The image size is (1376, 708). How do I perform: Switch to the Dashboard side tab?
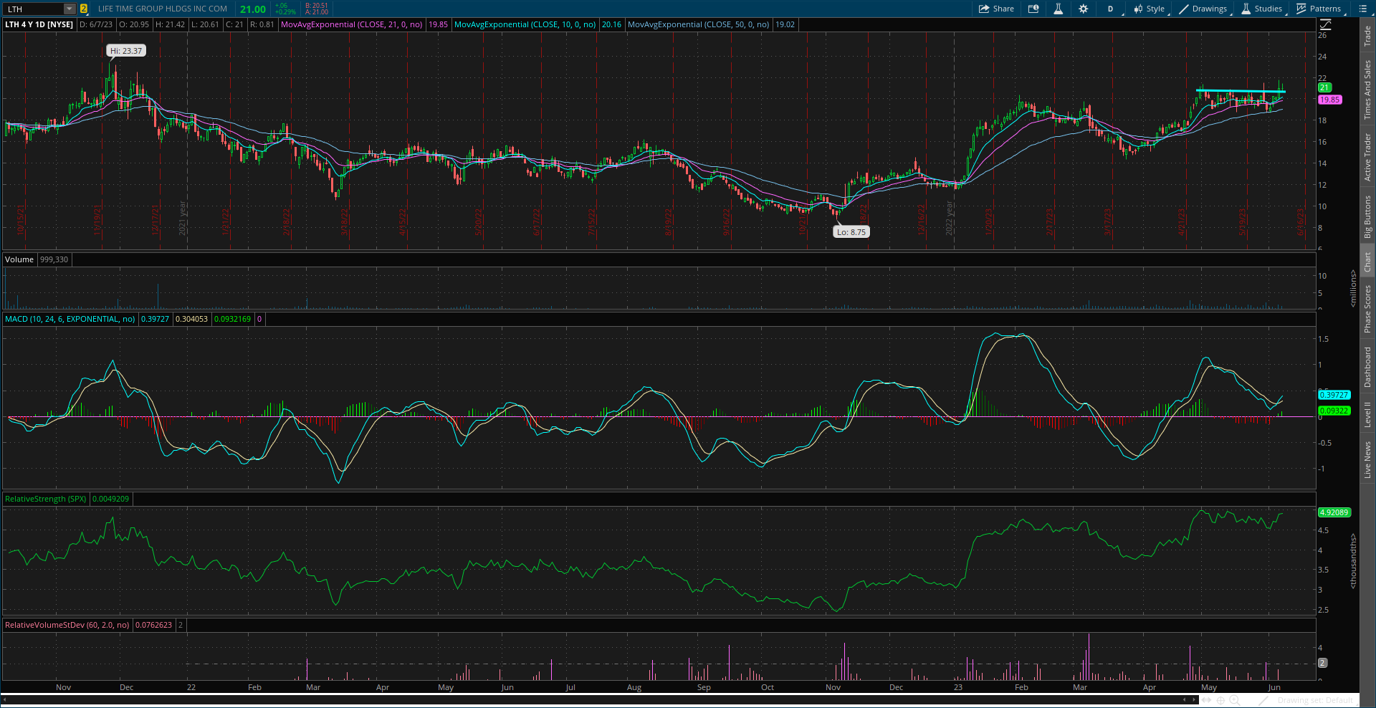pos(1367,368)
